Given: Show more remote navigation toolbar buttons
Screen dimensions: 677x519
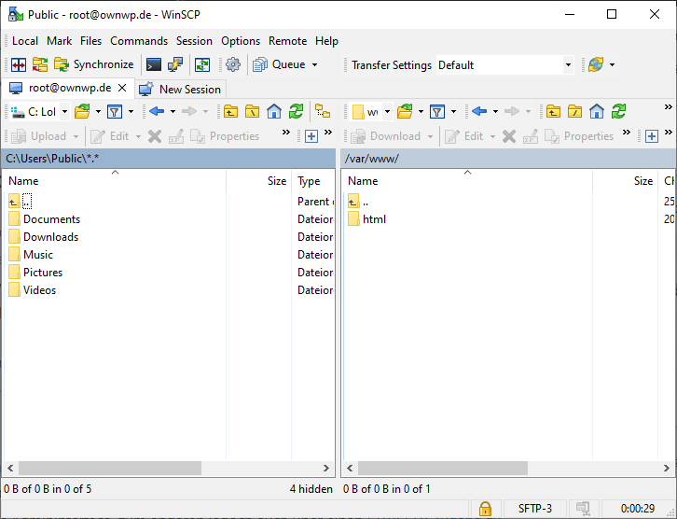Looking at the screenshot, I should 668,106.
